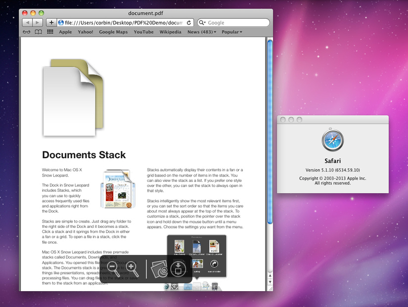Download the PDF file
The image size is (408, 307).
pos(179,268)
